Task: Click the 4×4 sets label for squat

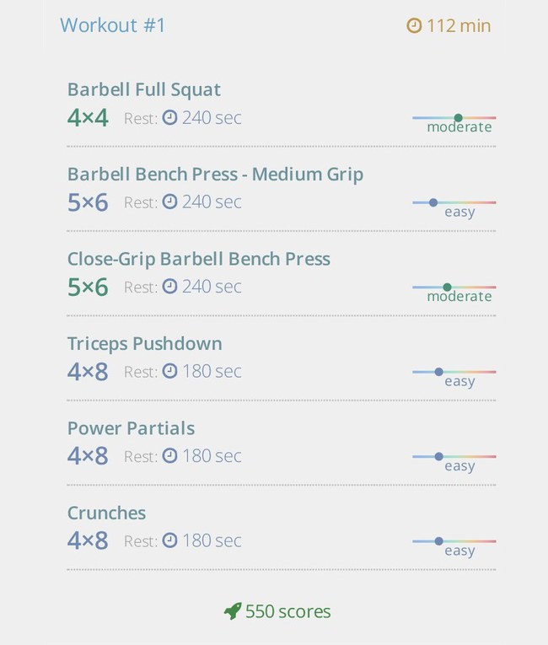Action: click(x=88, y=118)
